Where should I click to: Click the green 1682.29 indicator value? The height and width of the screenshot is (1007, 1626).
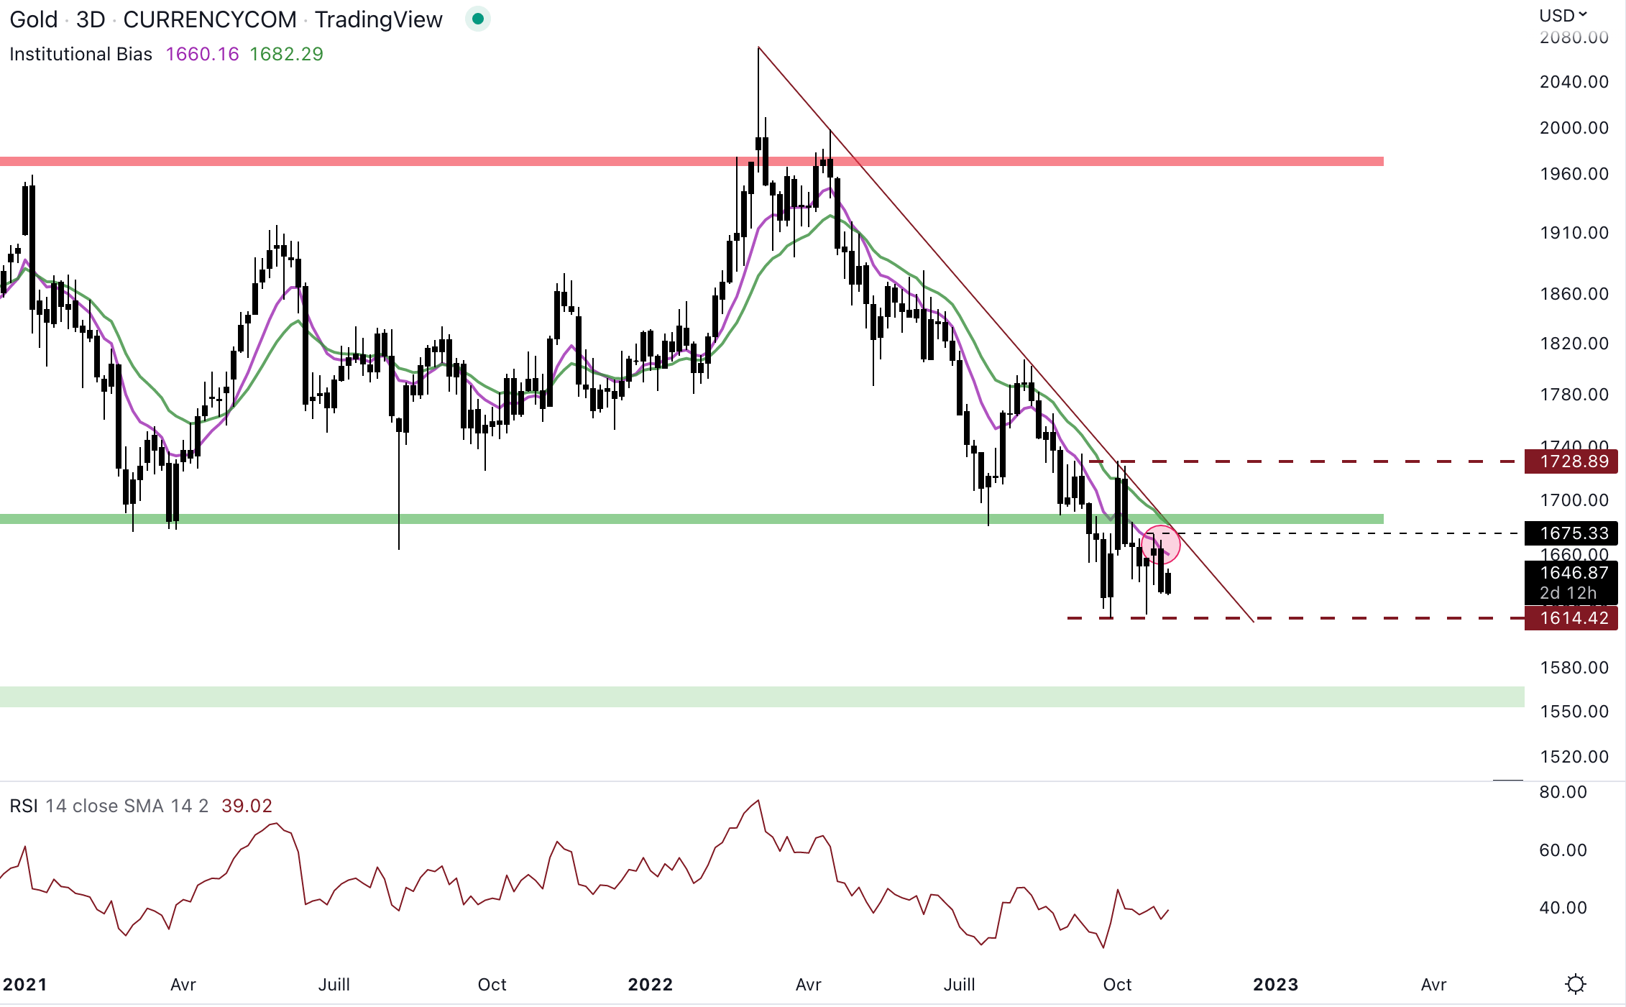(x=286, y=54)
